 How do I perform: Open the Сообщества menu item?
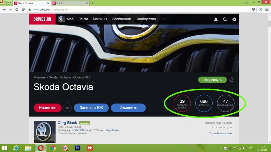[x=146, y=19]
